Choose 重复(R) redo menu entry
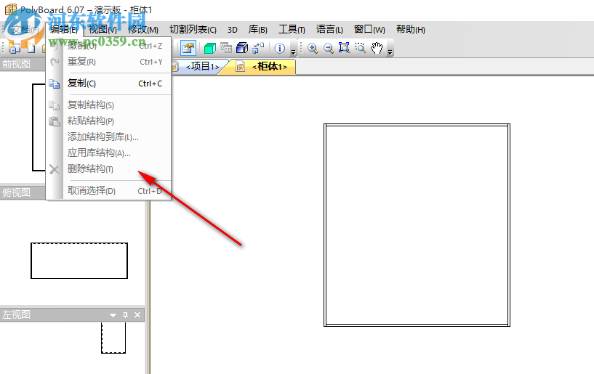 (108, 62)
